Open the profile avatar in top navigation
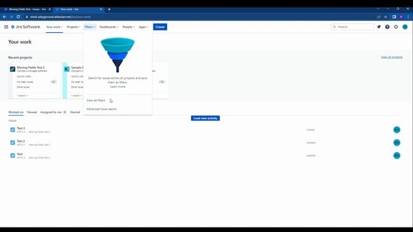Screen dimensions: 413x232 tap(405, 27)
